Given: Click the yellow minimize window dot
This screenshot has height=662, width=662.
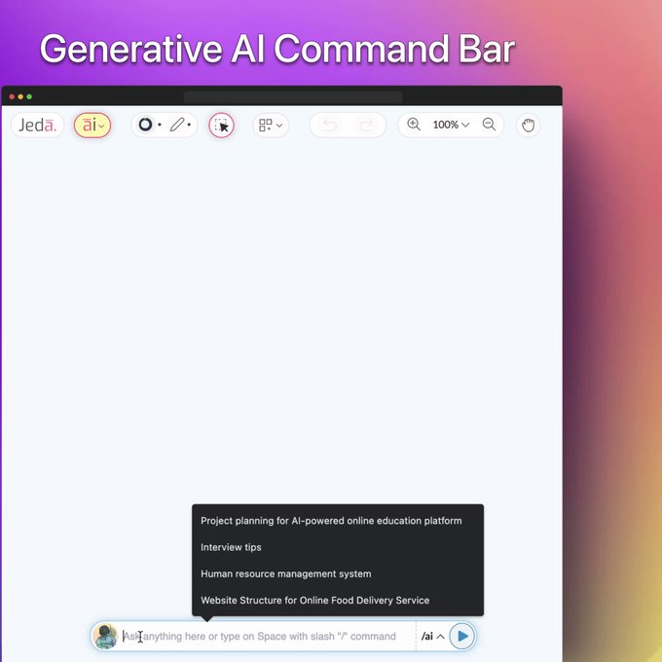Looking at the screenshot, I should pyautogui.click(x=20, y=96).
